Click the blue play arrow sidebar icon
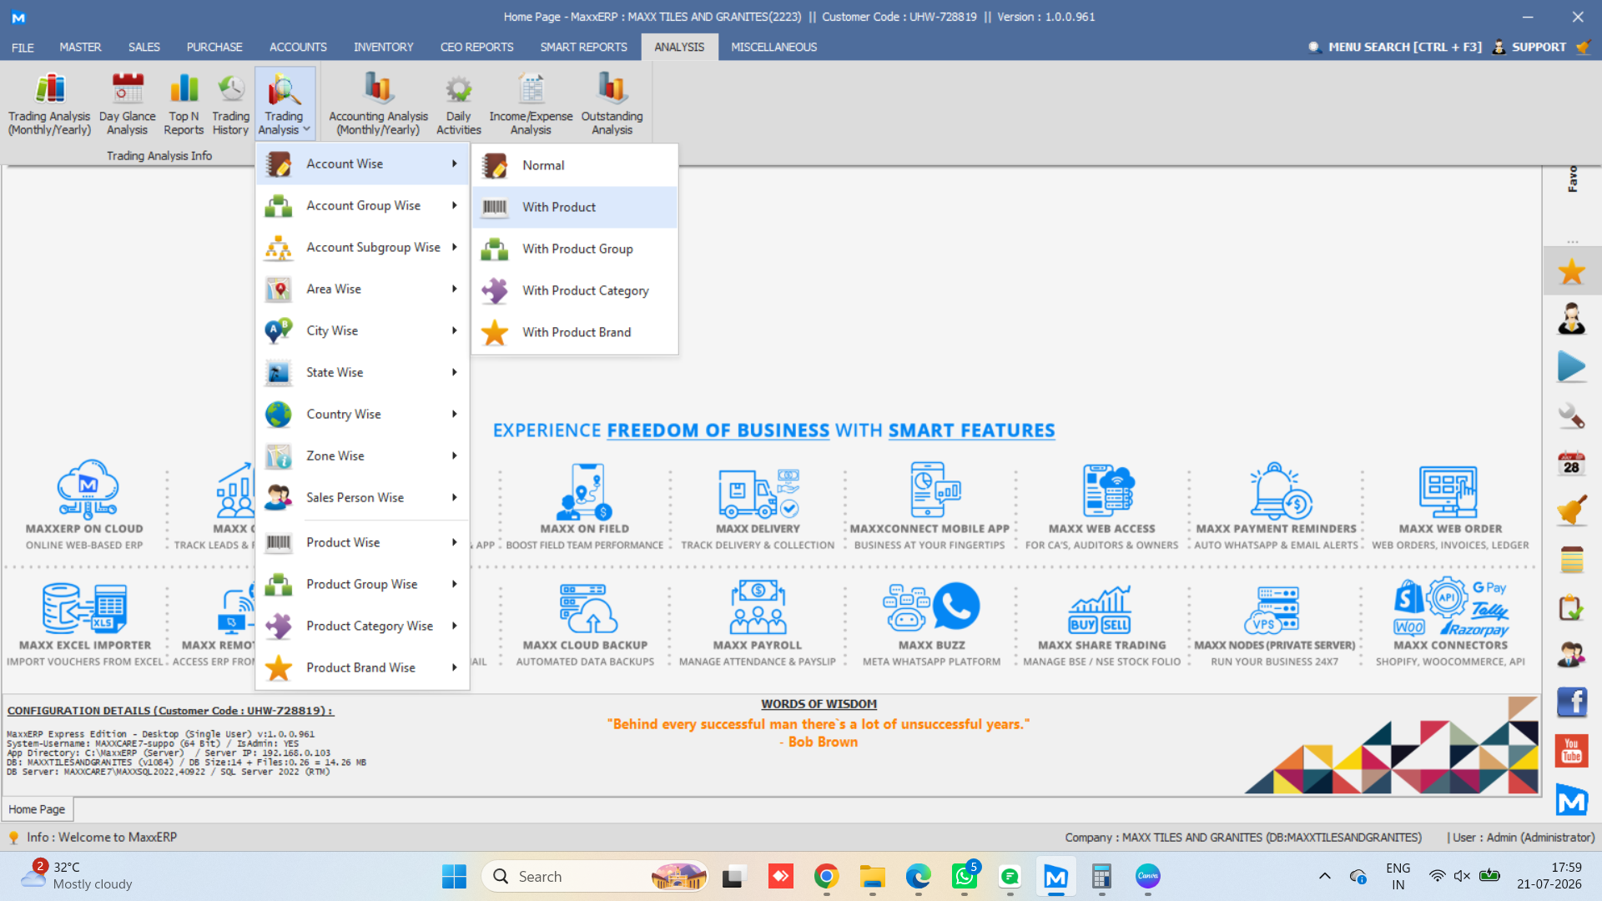This screenshot has height=901, width=1602. click(x=1571, y=367)
